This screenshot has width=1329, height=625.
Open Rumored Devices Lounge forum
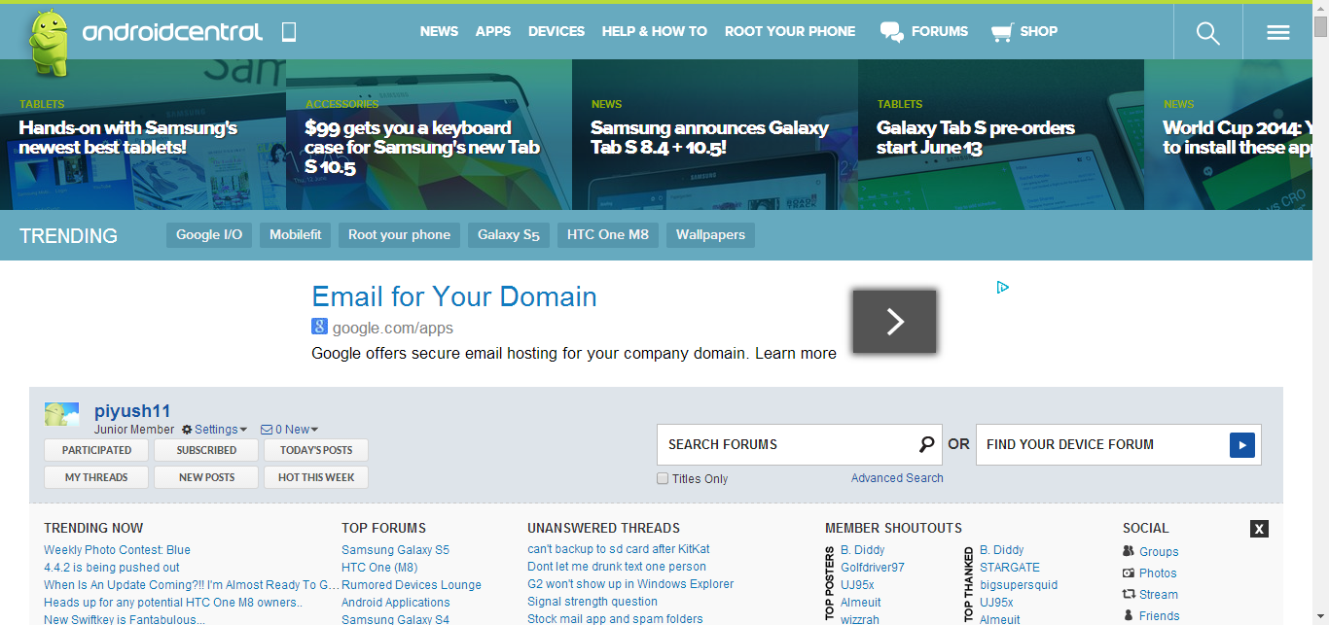click(x=412, y=585)
